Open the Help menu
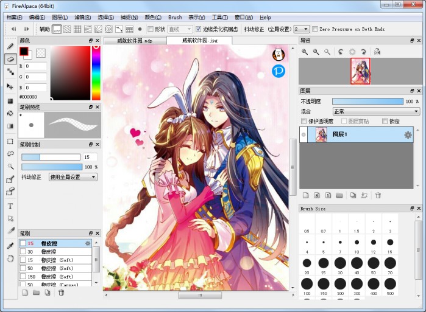The width and height of the screenshot is (426, 312). [265, 18]
